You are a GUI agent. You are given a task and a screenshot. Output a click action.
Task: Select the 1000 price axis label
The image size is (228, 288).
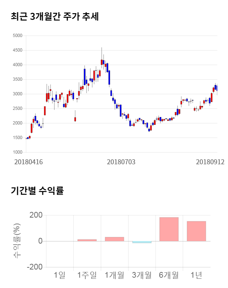(x=17, y=152)
